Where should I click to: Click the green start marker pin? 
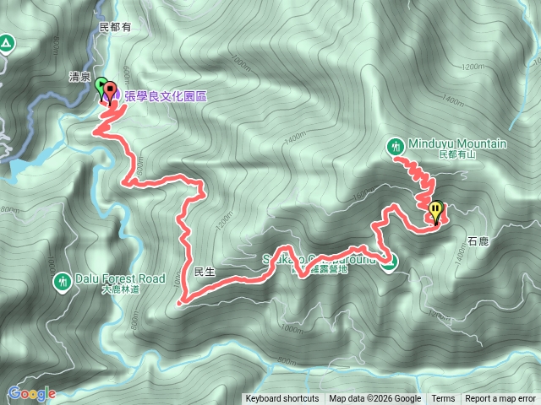[x=100, y=87]
